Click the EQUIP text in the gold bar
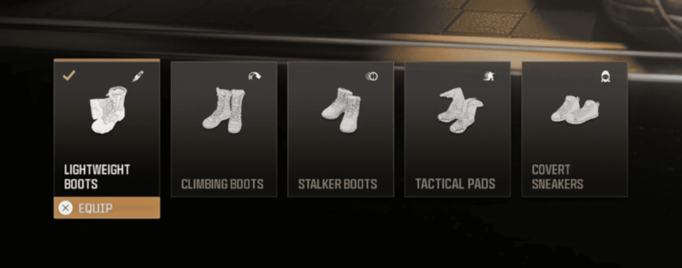682x268 pixels. pos(95,209)
